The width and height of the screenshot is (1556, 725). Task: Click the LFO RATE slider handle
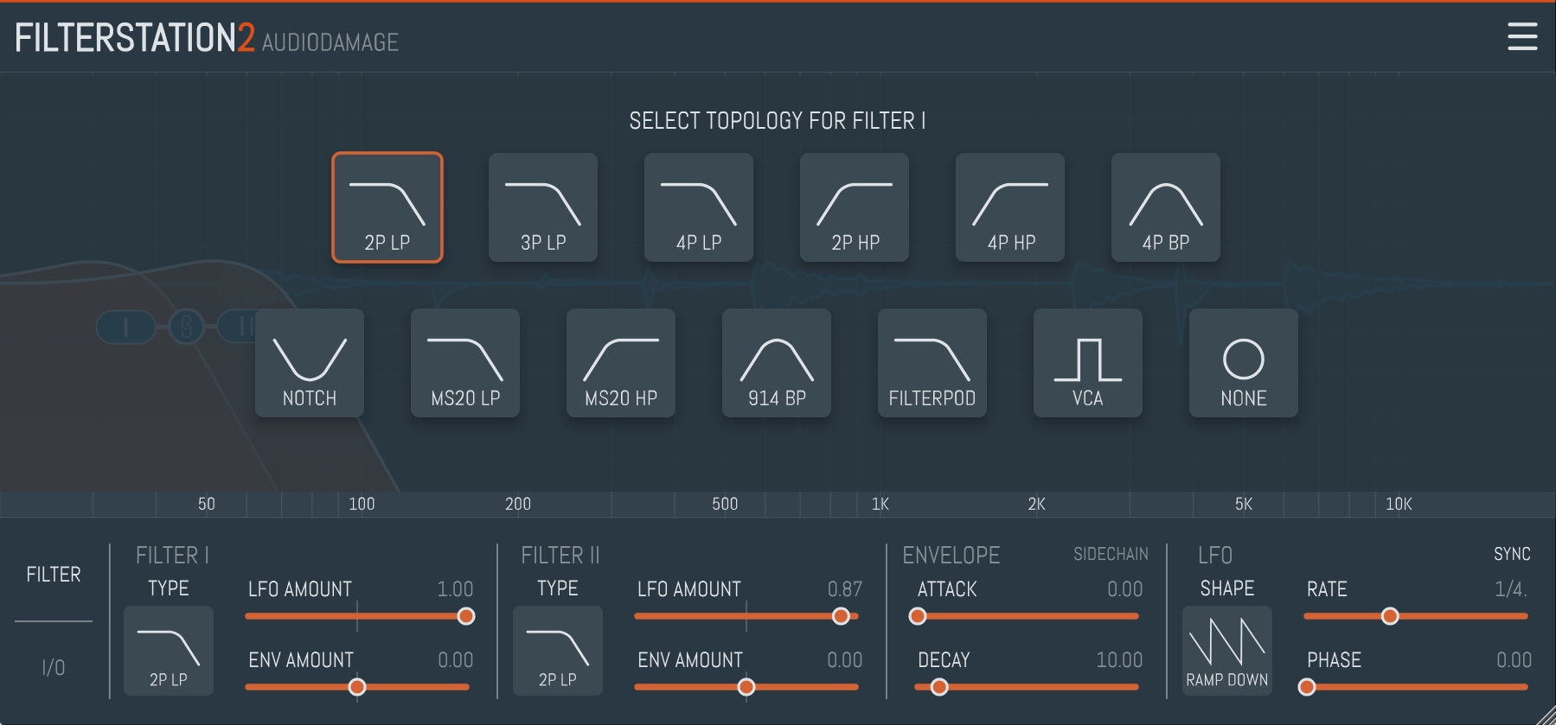[x=1390, y=616]
